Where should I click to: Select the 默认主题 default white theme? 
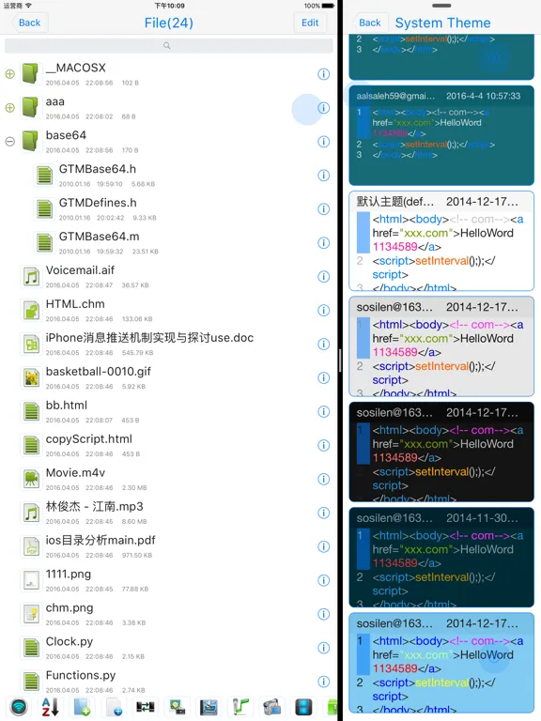(x=441, y=240)
